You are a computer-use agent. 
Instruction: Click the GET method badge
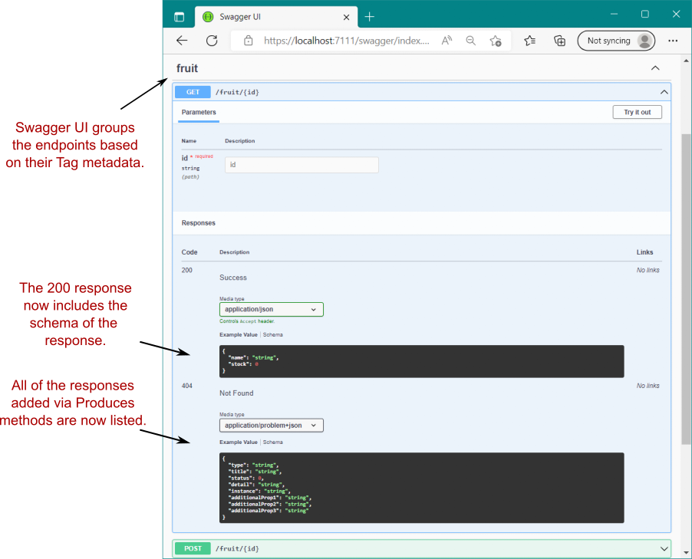pos(193,92)
